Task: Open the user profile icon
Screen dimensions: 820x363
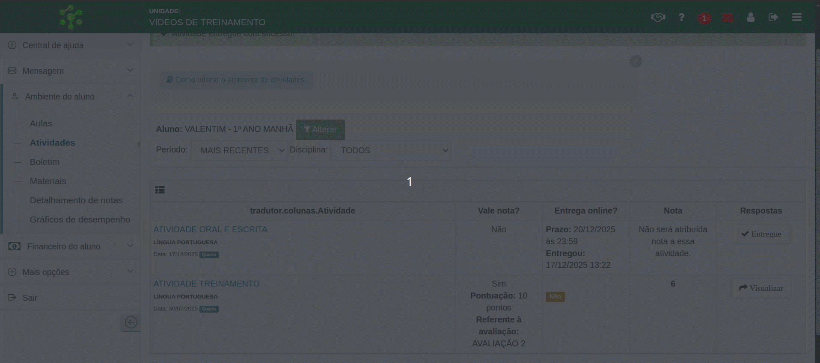Action: point(750,18)
